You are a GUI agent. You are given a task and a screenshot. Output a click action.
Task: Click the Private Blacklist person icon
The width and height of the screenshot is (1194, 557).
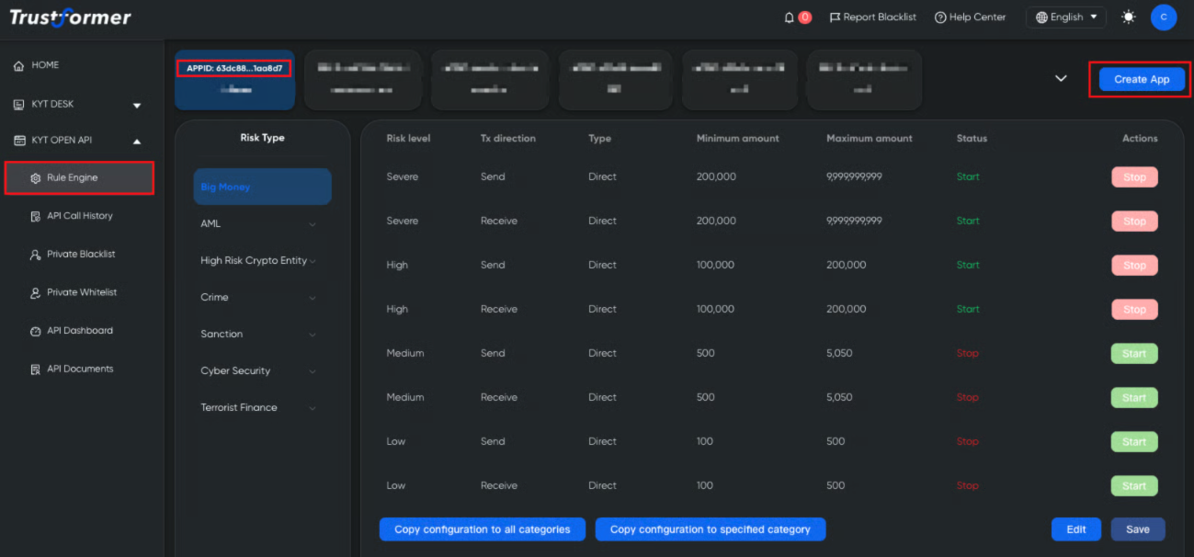(x=35, y=255)
